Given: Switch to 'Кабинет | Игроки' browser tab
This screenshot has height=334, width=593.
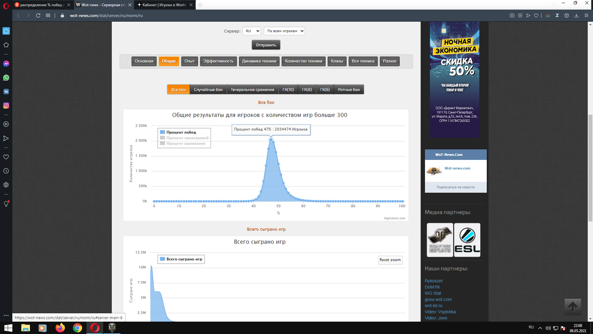Looking at the screenshot, I should click(x=165, y=4).
